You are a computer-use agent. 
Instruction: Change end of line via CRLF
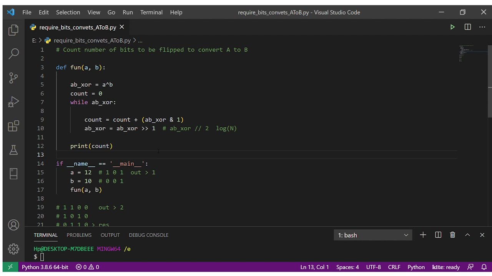coord(394,267)
